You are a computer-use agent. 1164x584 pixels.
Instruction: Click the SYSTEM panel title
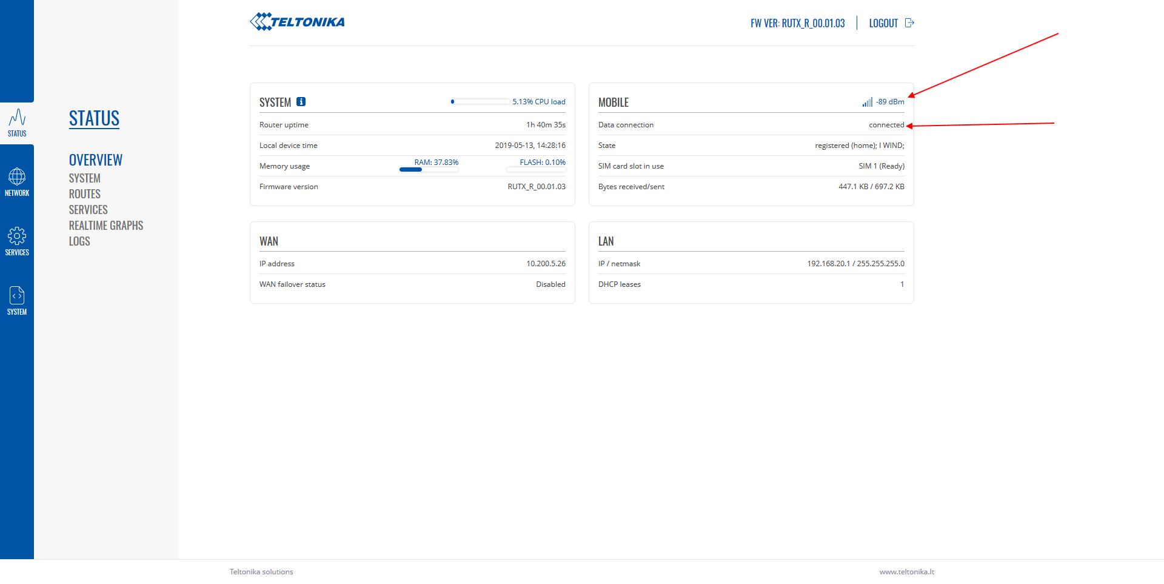[x=275, y=102]
